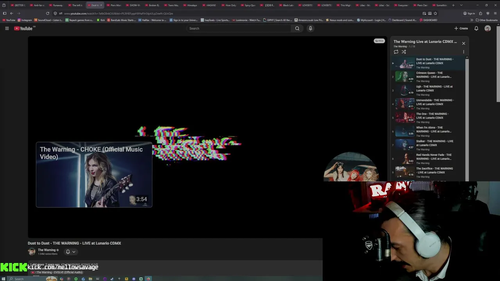Open the SoundCloud bookmark
This screenshot has width=500, height=281.
[x=48, y=20]
